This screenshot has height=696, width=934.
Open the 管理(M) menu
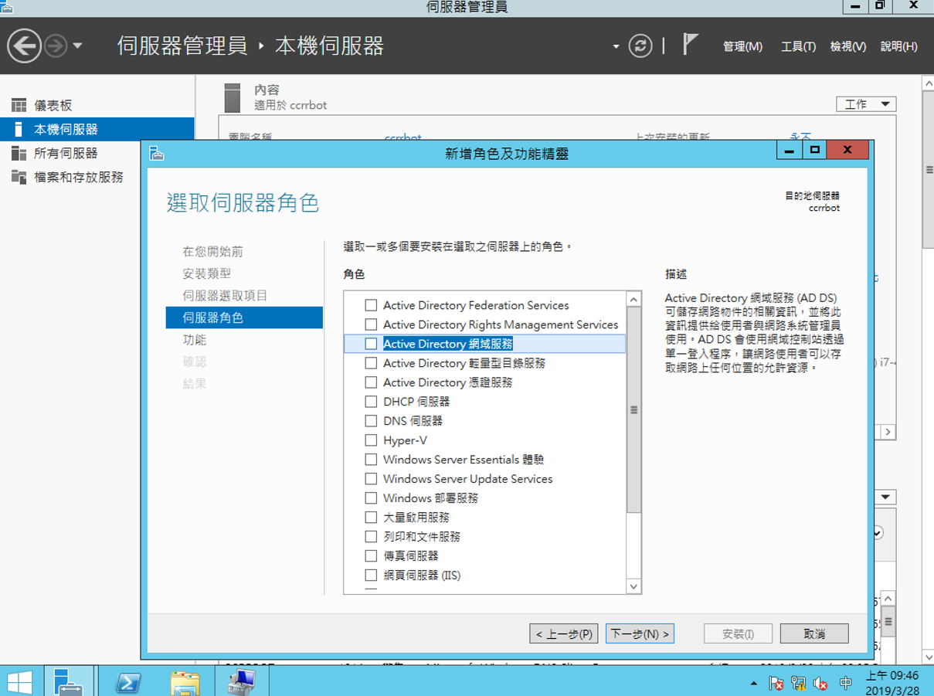point(742,46)
